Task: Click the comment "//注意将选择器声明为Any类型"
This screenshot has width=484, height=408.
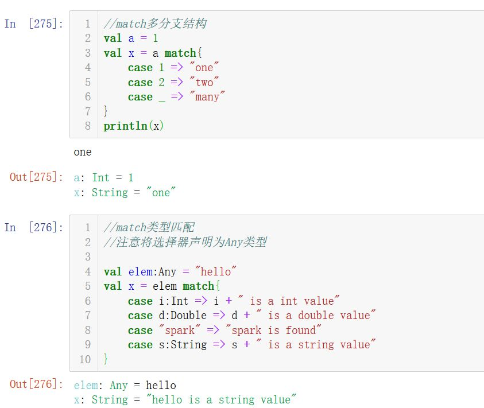Action: click(185, 242)
